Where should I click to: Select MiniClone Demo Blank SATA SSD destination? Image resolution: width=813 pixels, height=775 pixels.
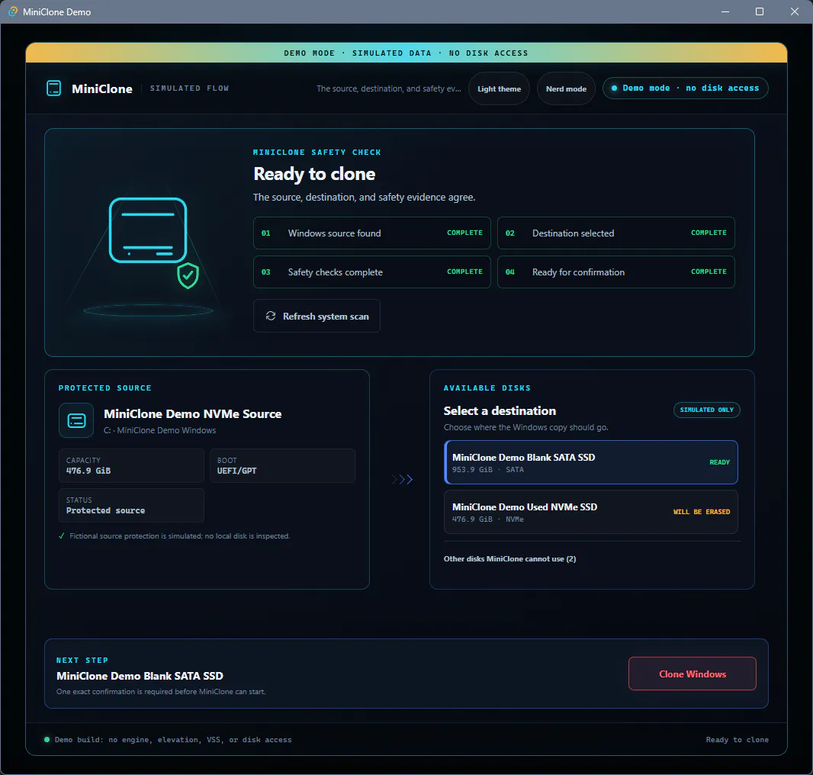click(591, 462)
